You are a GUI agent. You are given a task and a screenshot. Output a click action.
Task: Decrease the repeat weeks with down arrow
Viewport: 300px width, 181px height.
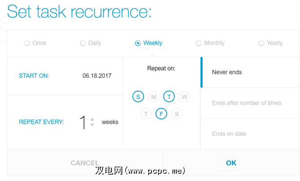(92, 125)
